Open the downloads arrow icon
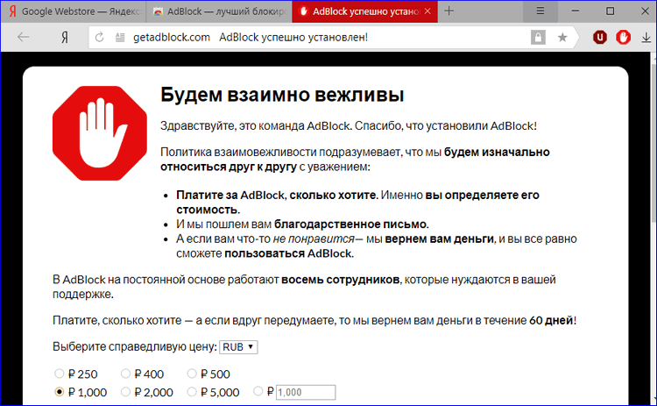This screenshot has height=406, width=657. click(646, 38)
